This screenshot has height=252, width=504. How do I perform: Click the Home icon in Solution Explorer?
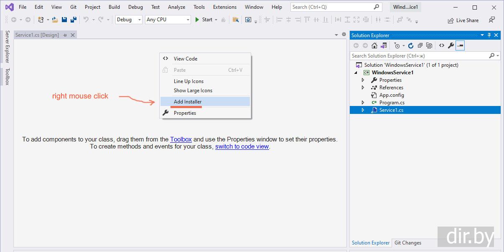click(374, 45)
